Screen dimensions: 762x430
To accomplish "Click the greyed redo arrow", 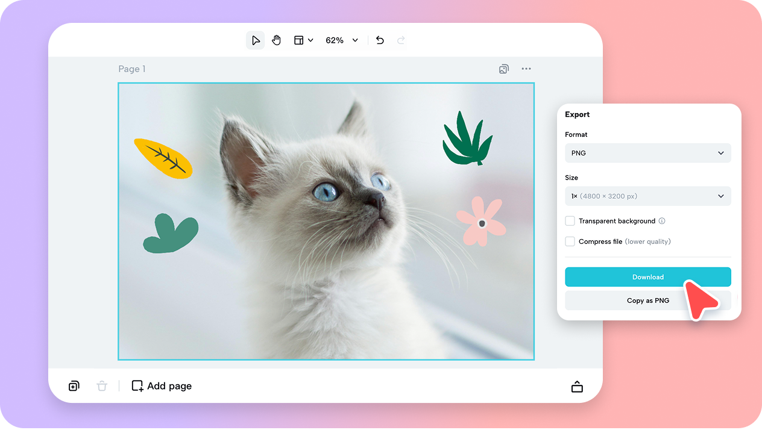I will tap(401, 40).
